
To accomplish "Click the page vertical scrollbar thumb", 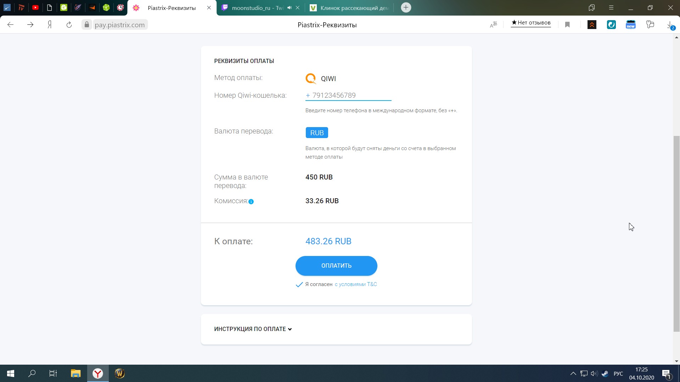I will click(676, 234).
